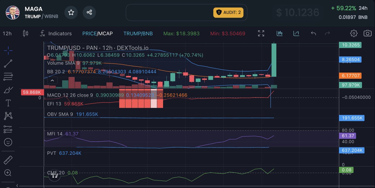Viewport: 375px width, 188px height.
Task: Click the 8.26504 Bollinger upper band label
Action: coord(350,59)
